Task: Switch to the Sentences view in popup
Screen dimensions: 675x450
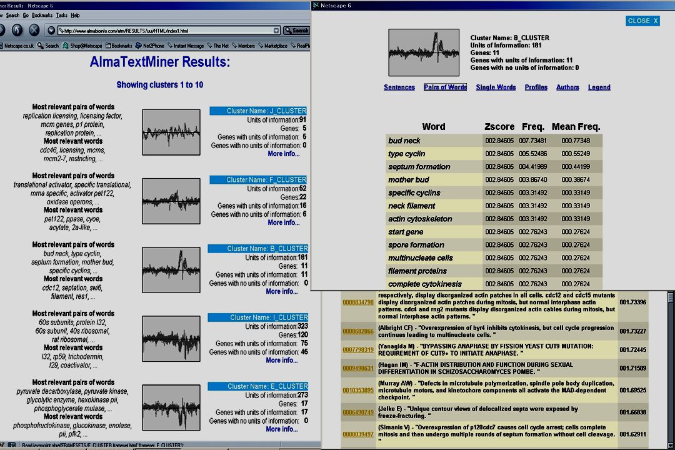Action: click(x=399, y=87)
